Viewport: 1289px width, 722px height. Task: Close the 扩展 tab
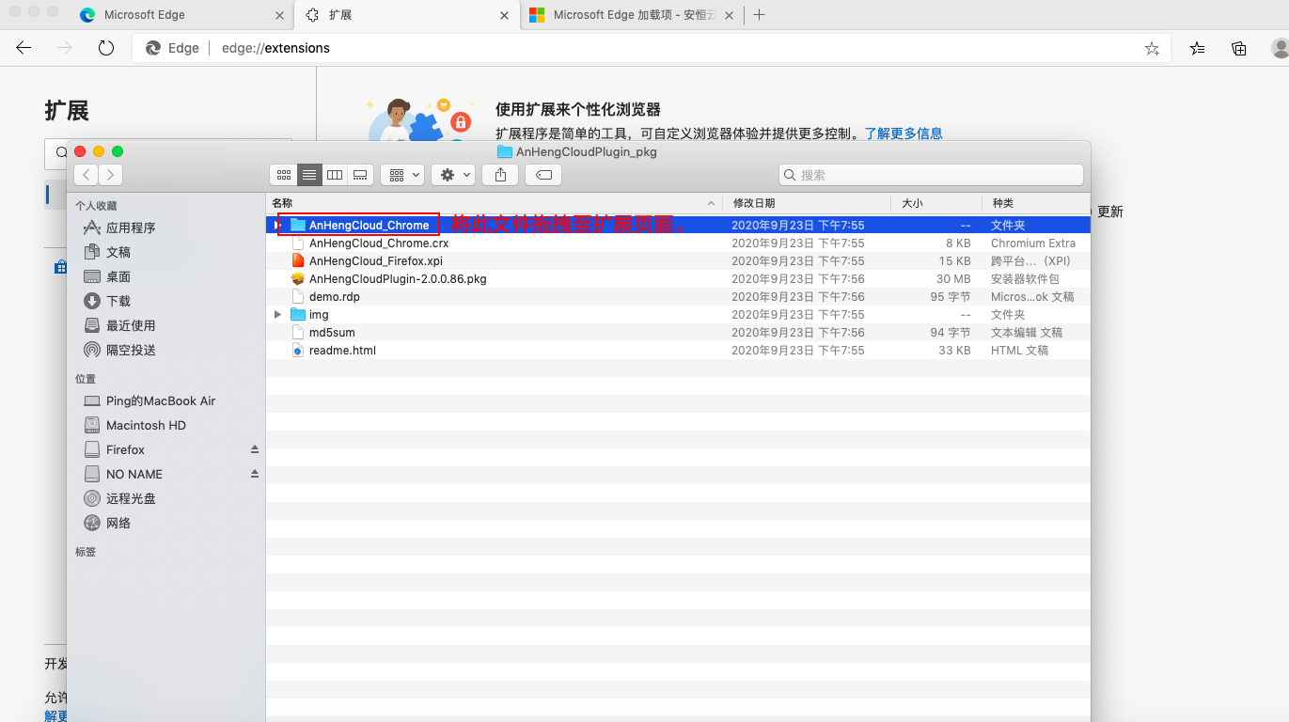(x=505, y=15)
